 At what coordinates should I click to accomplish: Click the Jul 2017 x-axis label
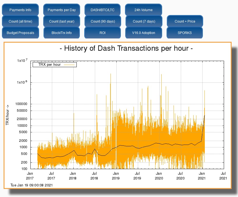click(51, 176)
